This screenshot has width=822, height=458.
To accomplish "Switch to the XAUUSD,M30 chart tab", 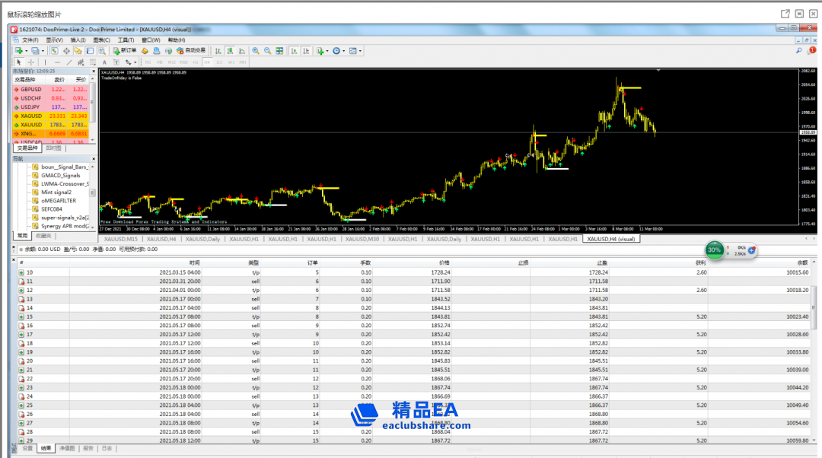I will [362, 239].
